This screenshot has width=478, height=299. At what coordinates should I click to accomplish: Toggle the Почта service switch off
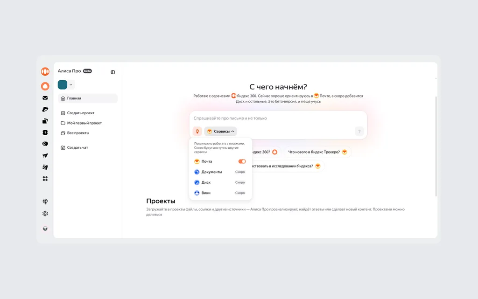coord(242,161)
